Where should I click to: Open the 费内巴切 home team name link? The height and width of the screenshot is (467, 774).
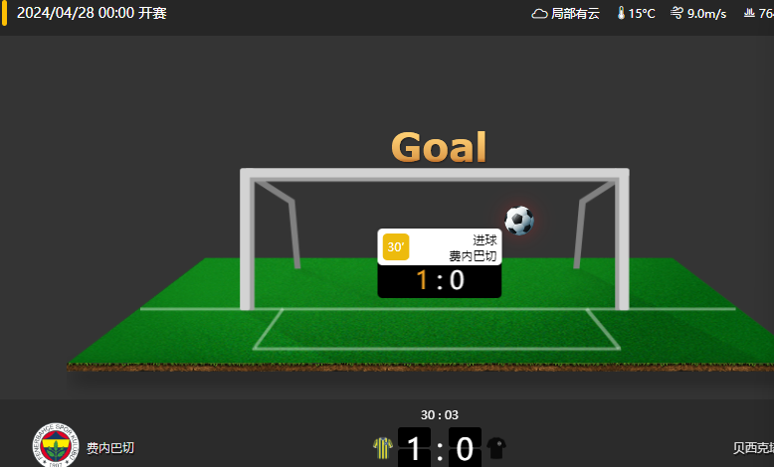110,448
